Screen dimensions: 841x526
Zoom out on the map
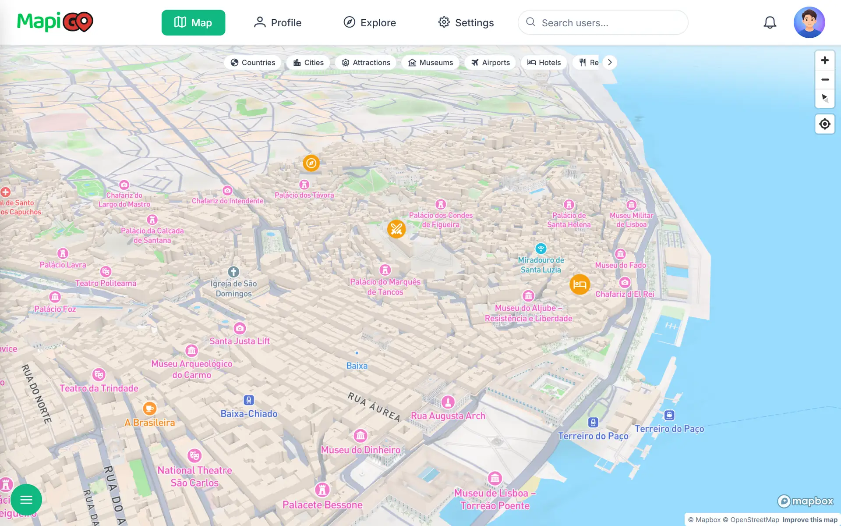pyautogui.click(x=824, y=79)
